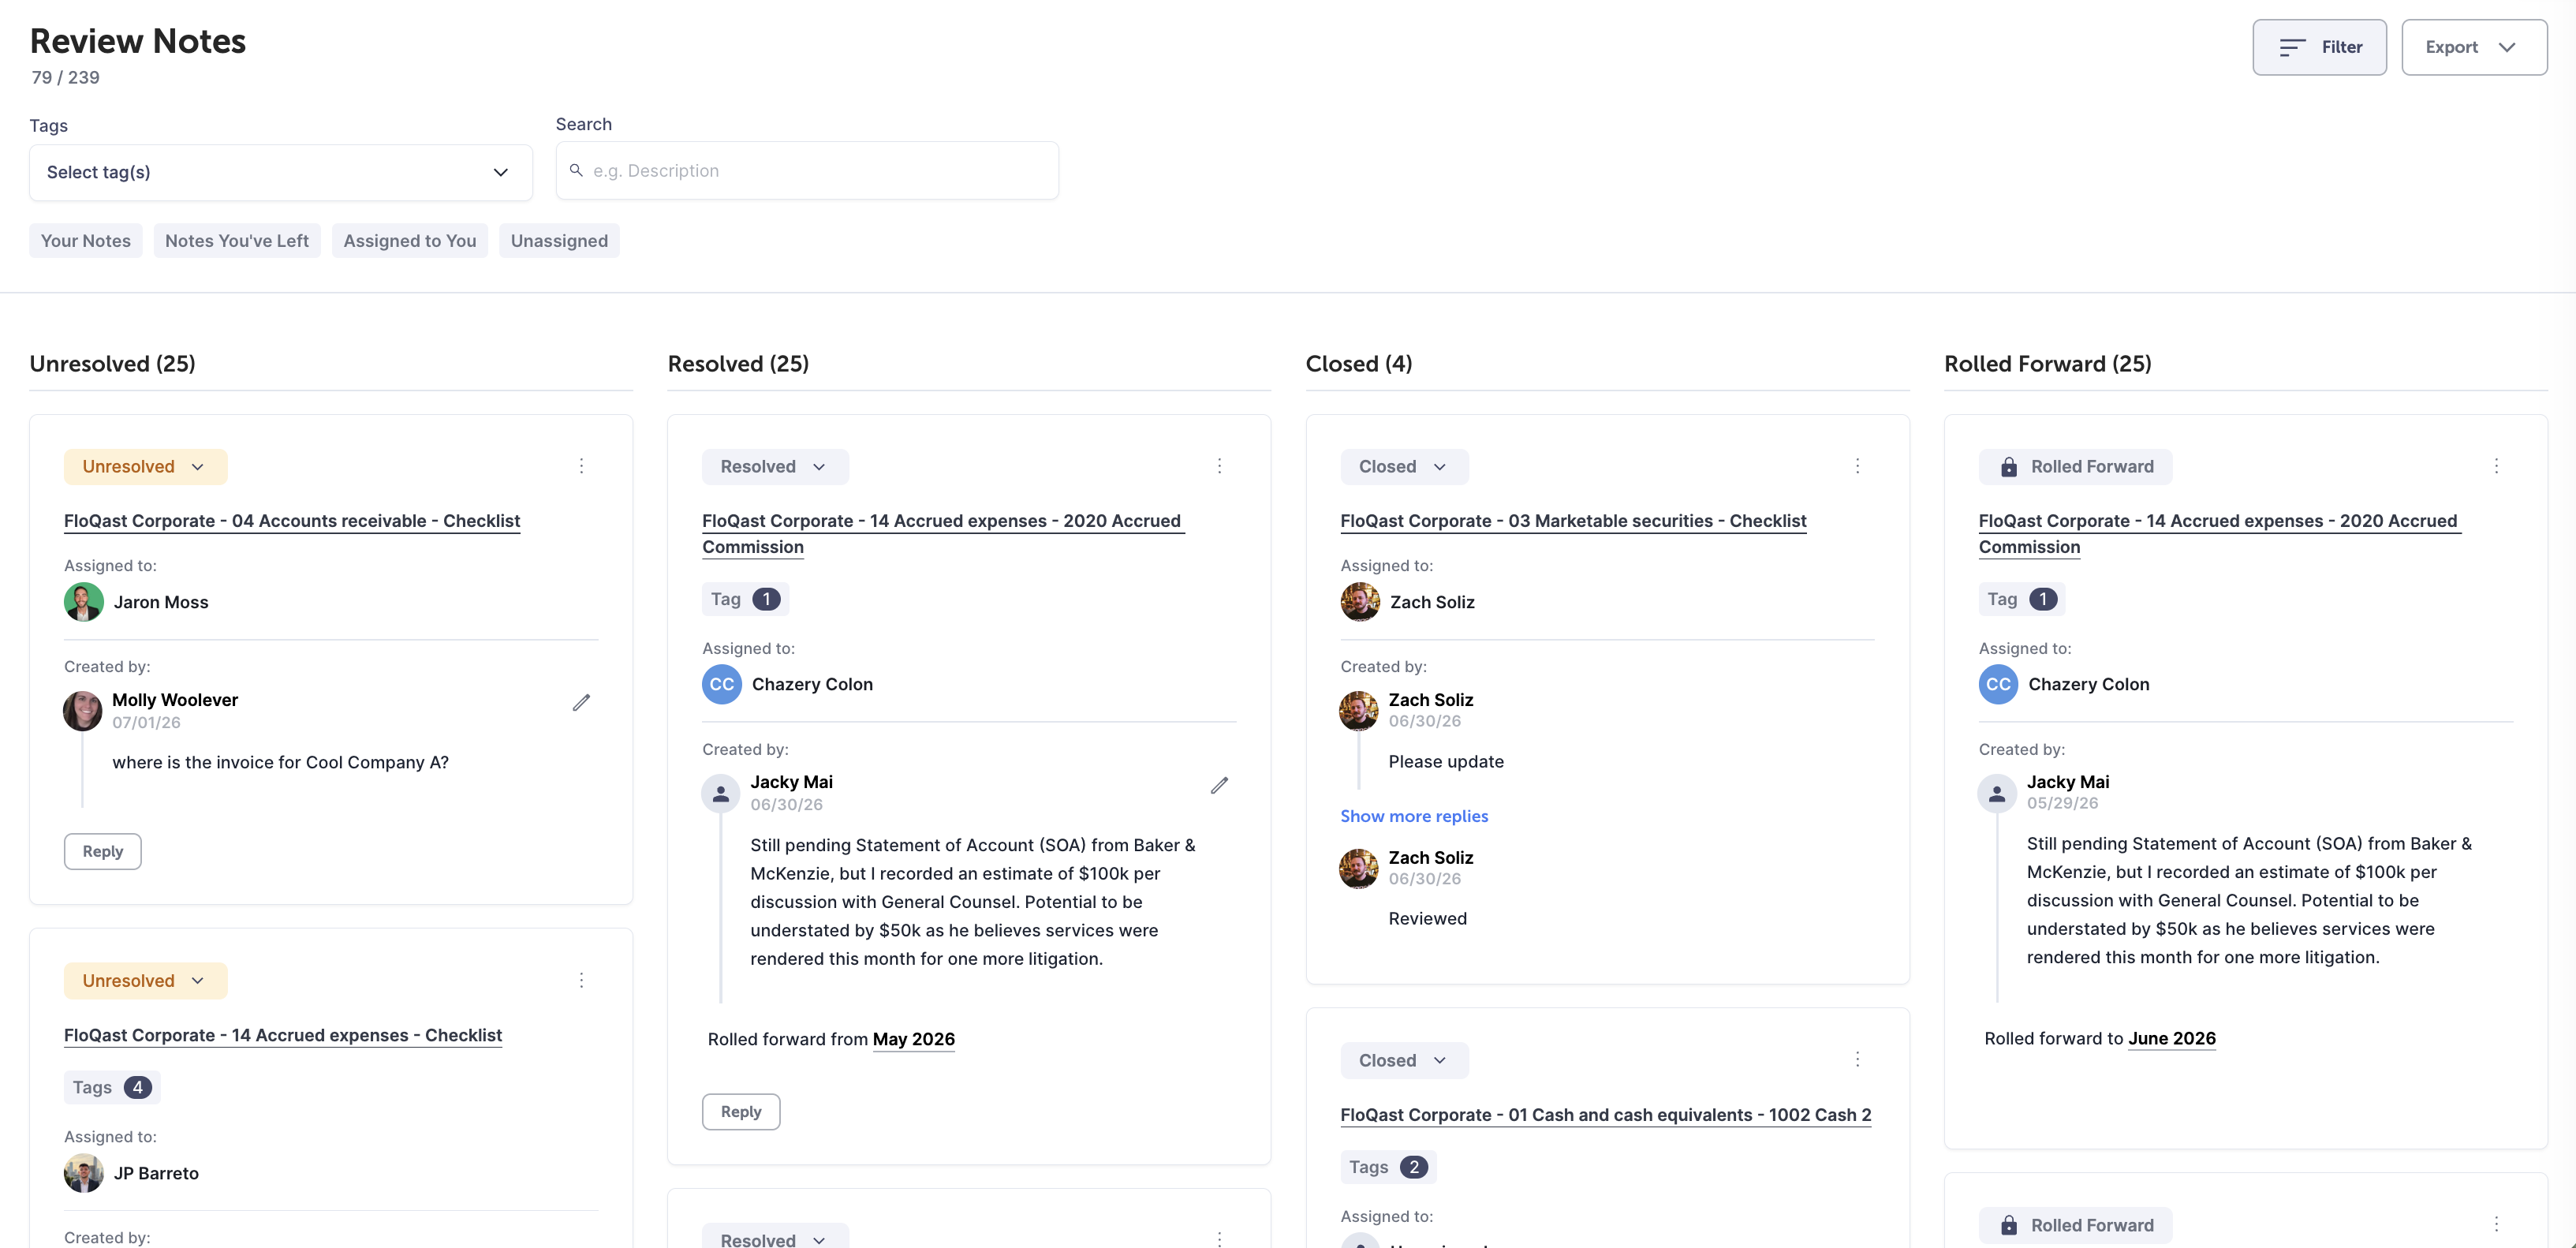Change status on Accounts receivable note
Screen dimensions: 2576x1248
click(x=145, y=466)
